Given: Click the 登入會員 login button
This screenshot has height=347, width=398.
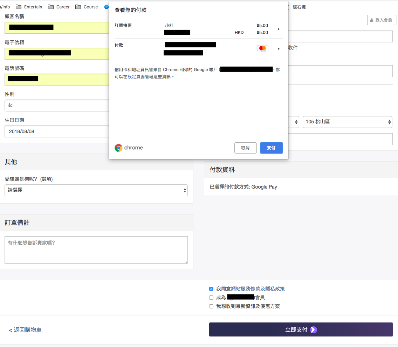Looking at the screenshot, I should (x=381, y=20).
